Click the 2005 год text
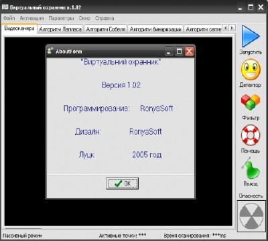 coord(147,155)
